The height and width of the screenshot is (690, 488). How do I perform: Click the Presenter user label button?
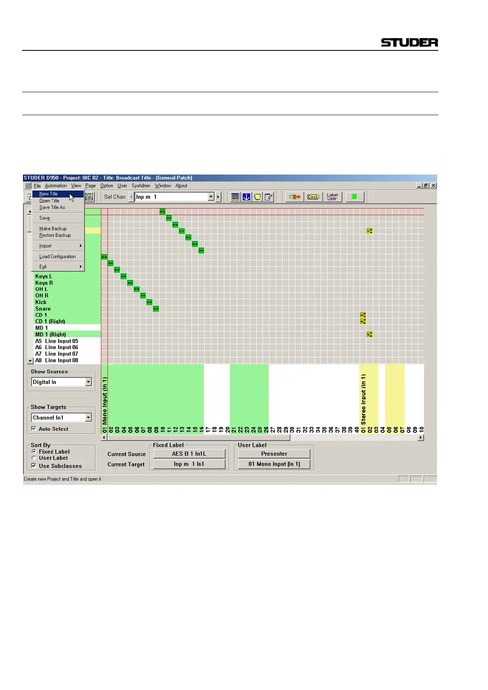pyautogui.click(x=274, y=454)
